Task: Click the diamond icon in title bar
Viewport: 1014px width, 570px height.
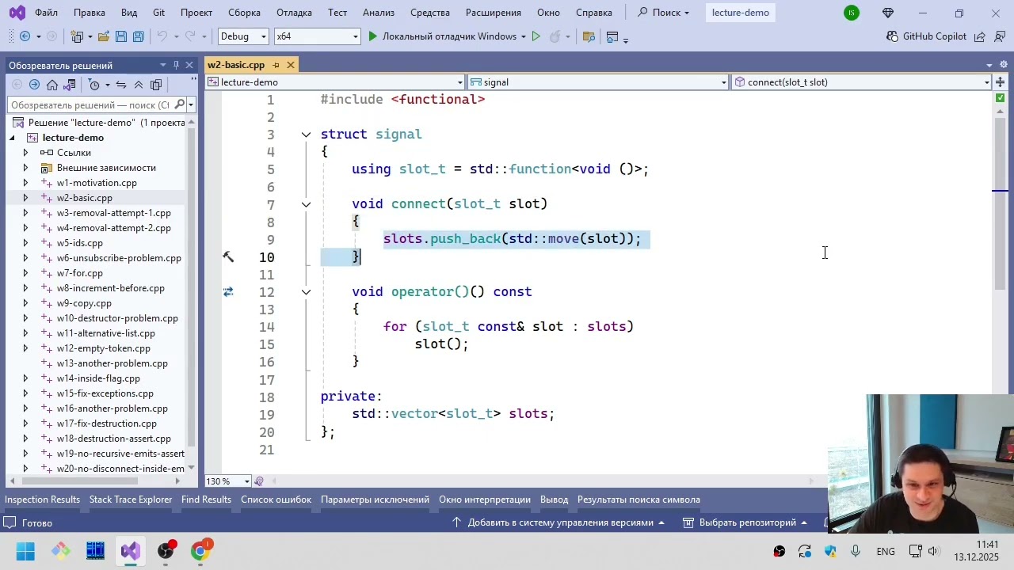Action: (887, 13)
